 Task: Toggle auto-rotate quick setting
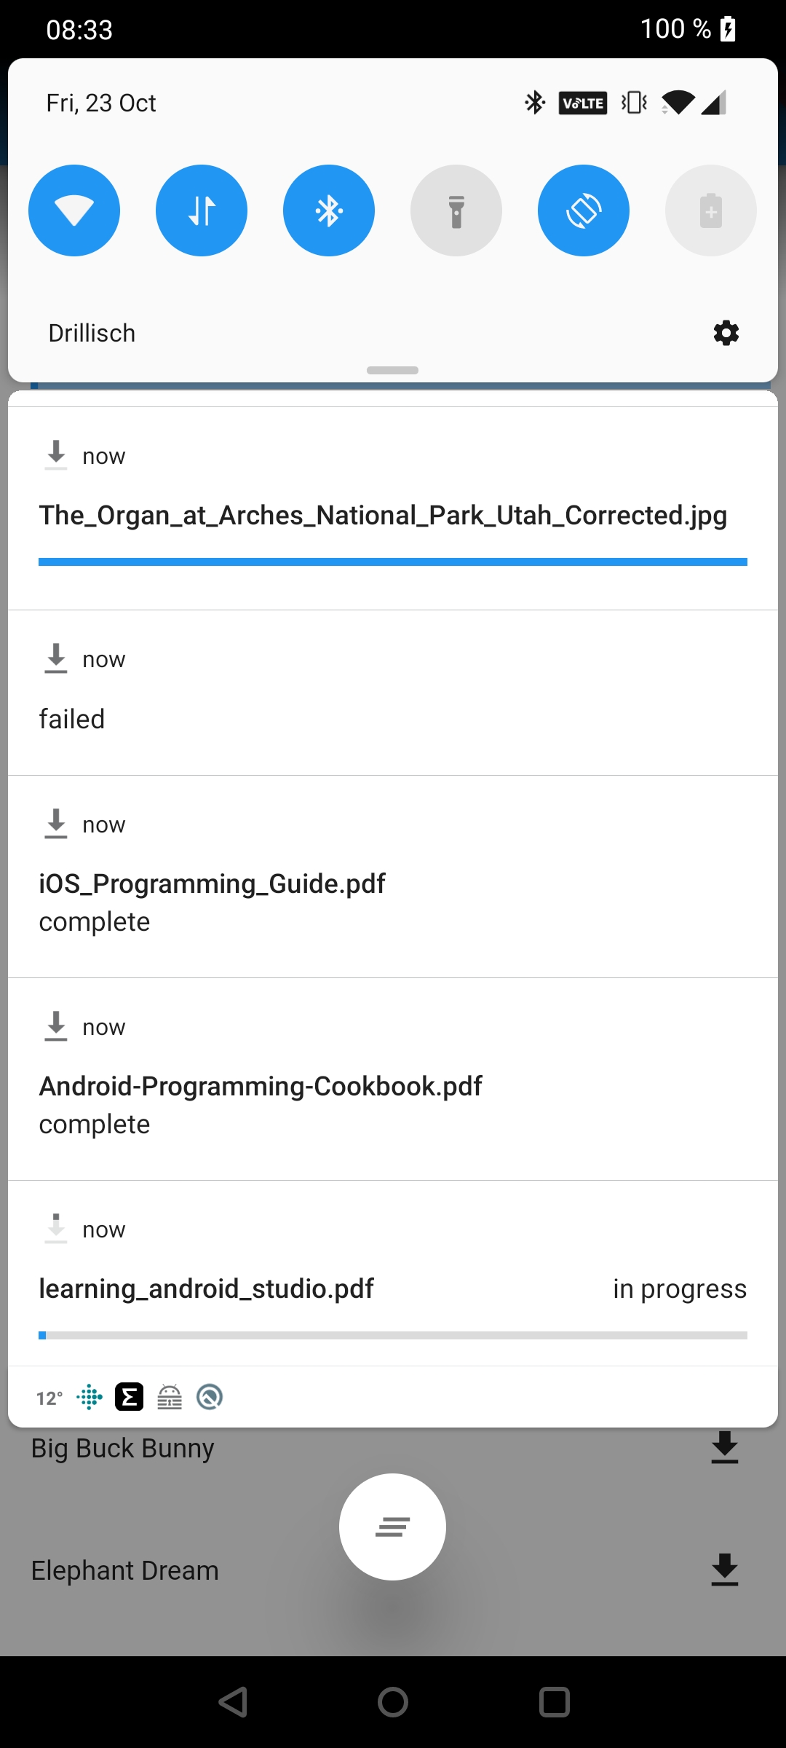point(583,210)
